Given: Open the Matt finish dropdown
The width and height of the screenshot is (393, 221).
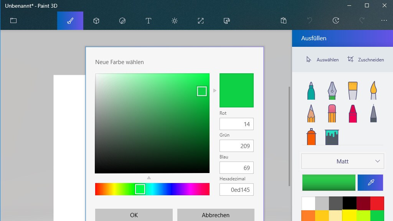Looking at the screenshot, I should (x=342, y=161).
